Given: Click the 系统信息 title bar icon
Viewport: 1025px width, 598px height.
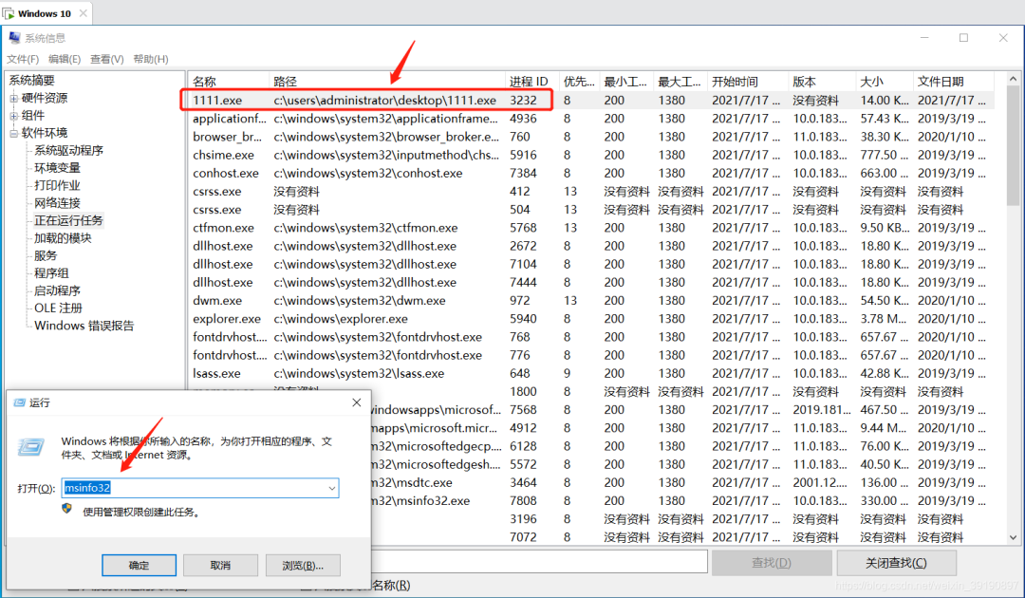Looking at the screenshot, I should point(14,38).
